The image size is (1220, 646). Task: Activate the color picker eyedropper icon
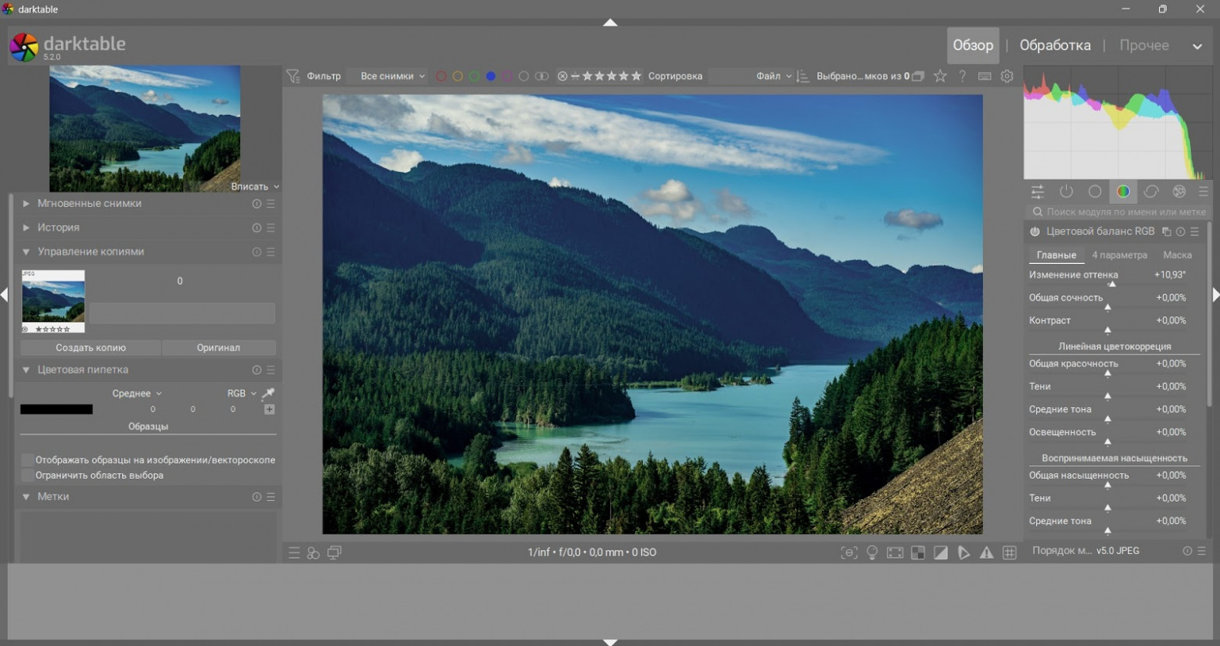coord(268,394)
